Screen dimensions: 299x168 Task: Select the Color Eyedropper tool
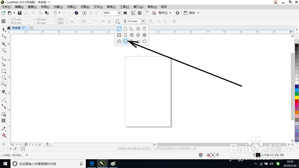3,129
